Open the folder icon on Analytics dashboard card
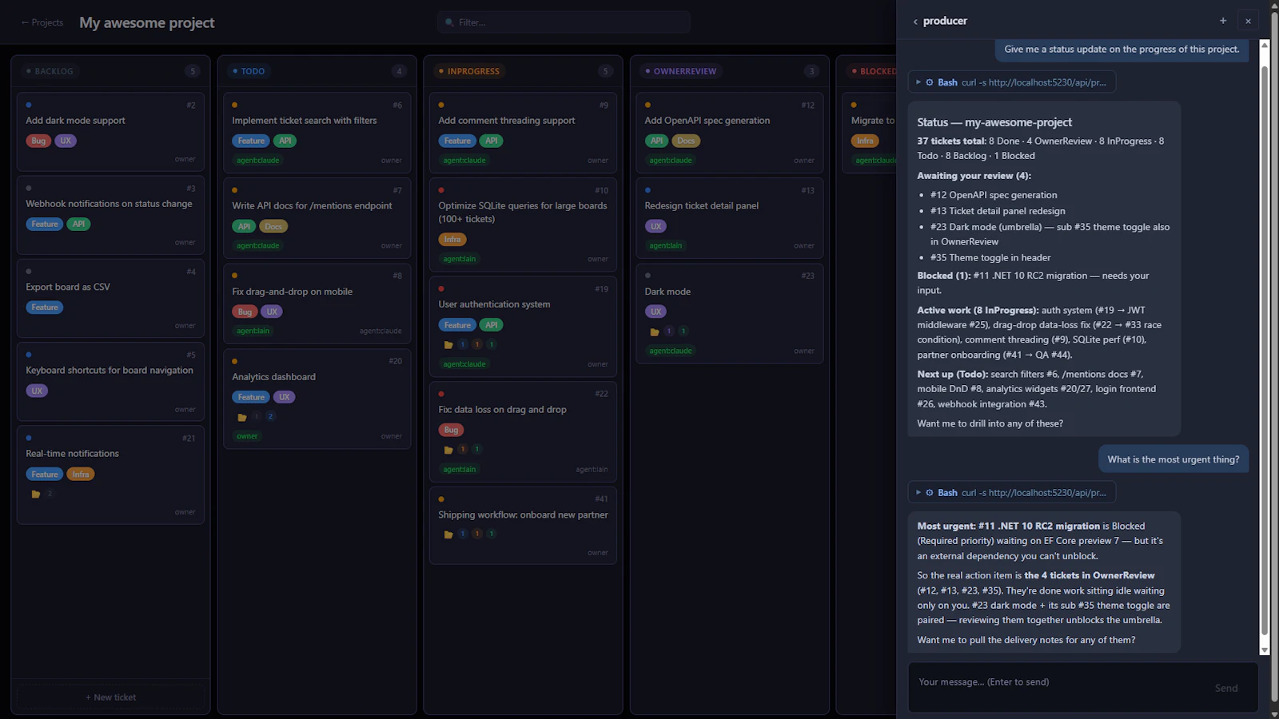The width and height of the screenshot is (1279, 719). tap(241, 417)
